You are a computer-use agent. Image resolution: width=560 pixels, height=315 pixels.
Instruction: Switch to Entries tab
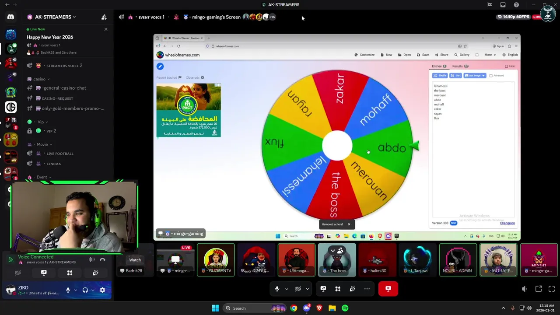coord(439,66)
